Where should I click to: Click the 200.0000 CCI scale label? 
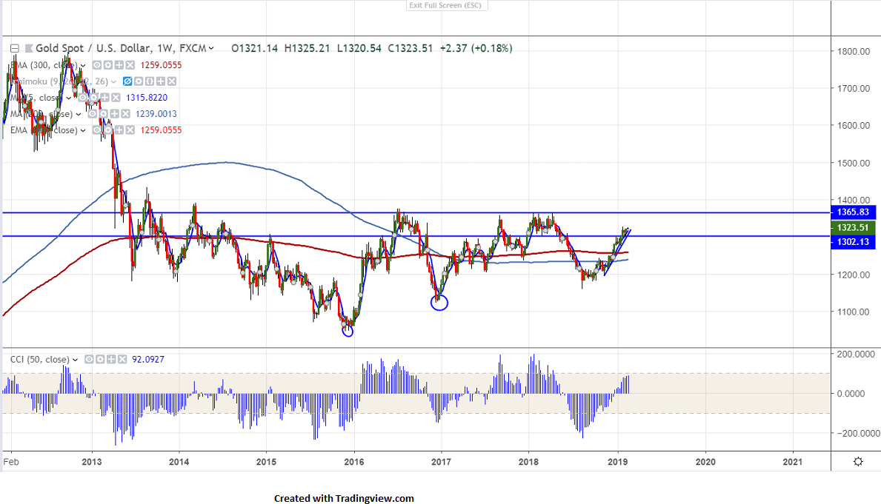[x=856, y=355]
